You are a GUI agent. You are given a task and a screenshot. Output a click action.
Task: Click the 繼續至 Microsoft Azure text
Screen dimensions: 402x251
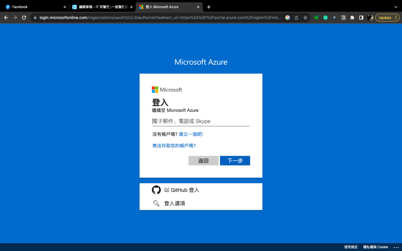(x=175, y=110)
